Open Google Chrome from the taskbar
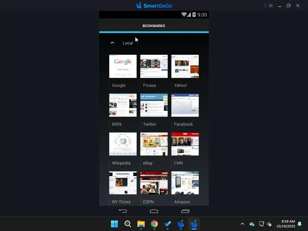The width and height of the screenshot is (308, 231). pyautogui.click(x=154, y=224)
